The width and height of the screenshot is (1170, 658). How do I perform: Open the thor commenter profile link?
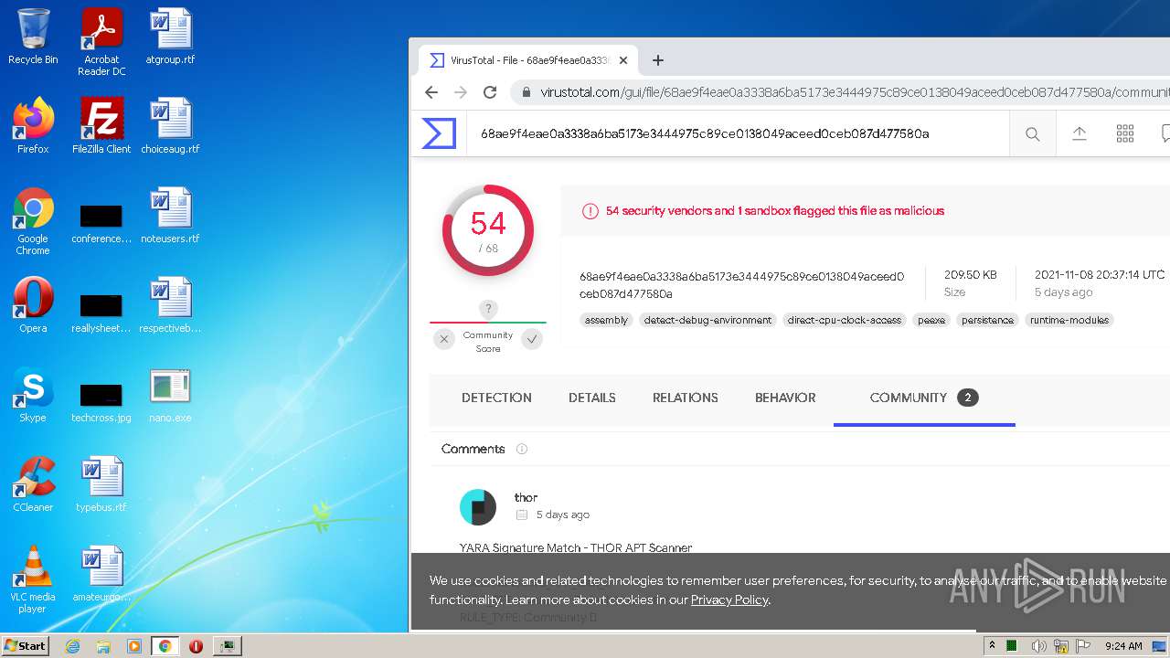point(526,497)
